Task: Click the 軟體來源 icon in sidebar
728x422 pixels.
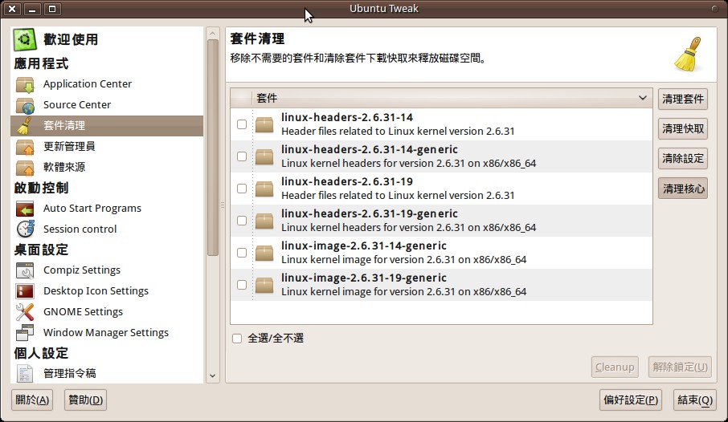Action: (x=25, y=168)
